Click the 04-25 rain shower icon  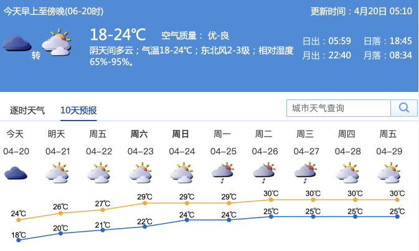(x=223, y=173)
